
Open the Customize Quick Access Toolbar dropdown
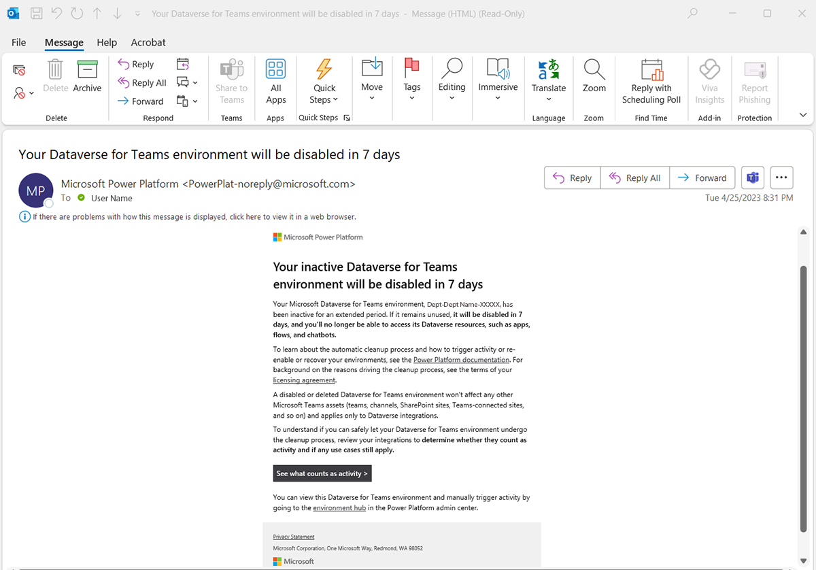pyautogui.click(x=138, y=14)
